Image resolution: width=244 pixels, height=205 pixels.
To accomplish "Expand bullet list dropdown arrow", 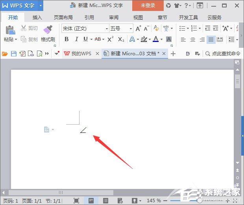I will [188, 28].
